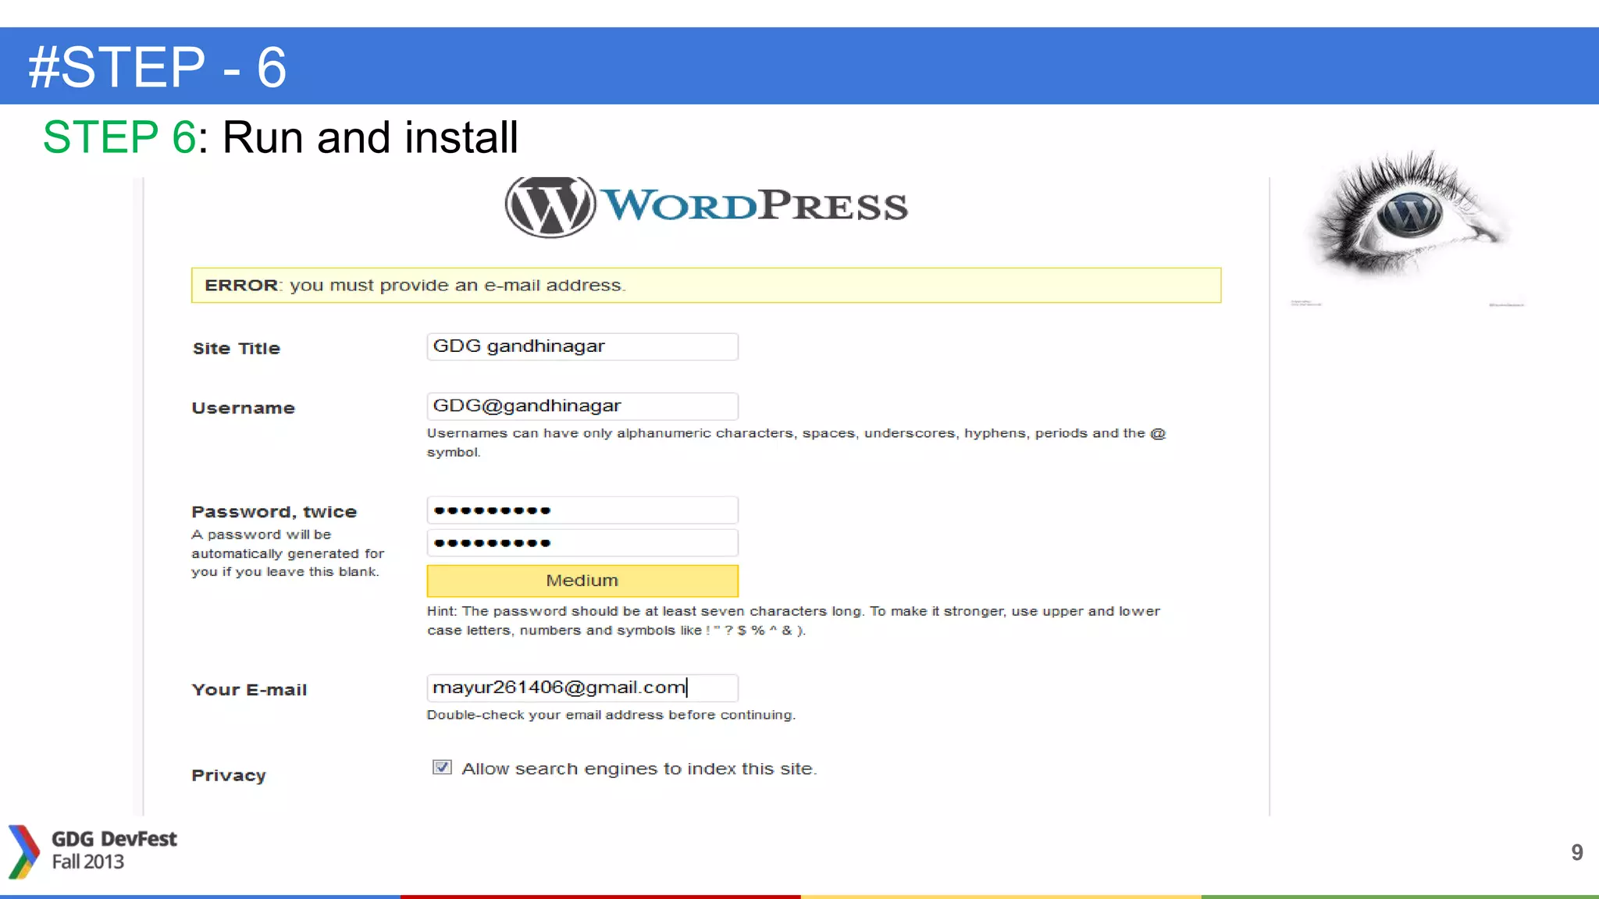Click the 'STEP 6: Run and install' heading
The width and height of the screenshot is (1599, 899).
pos(280,137)
